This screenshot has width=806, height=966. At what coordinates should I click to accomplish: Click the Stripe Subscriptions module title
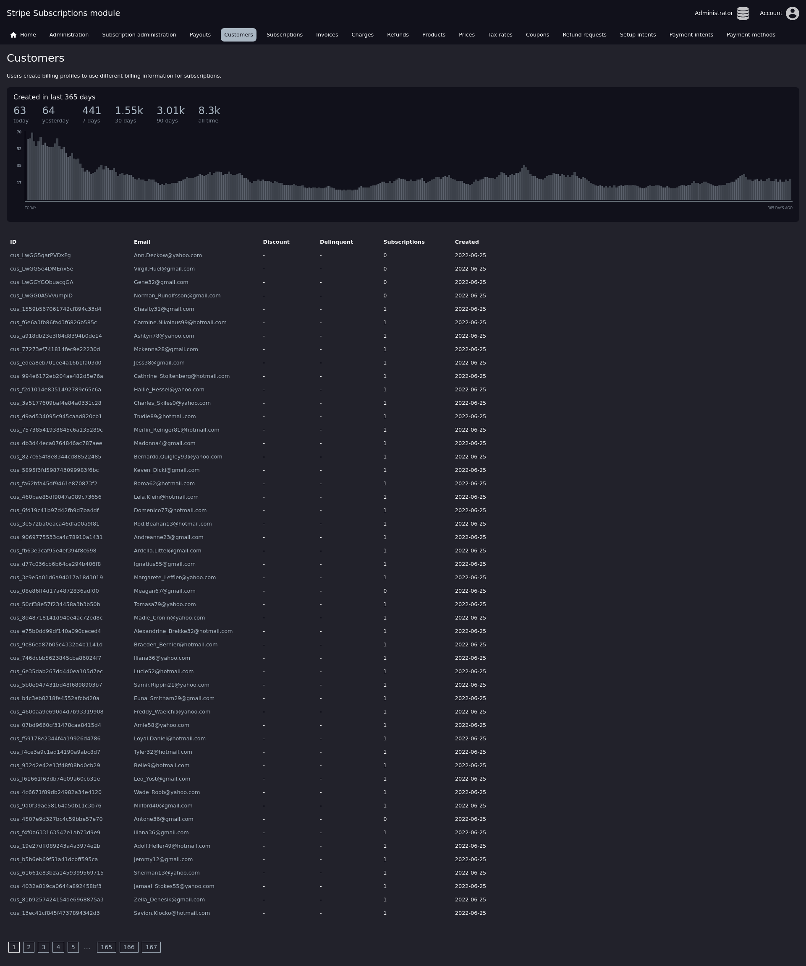pyautogui.click(x=63, y=13)
